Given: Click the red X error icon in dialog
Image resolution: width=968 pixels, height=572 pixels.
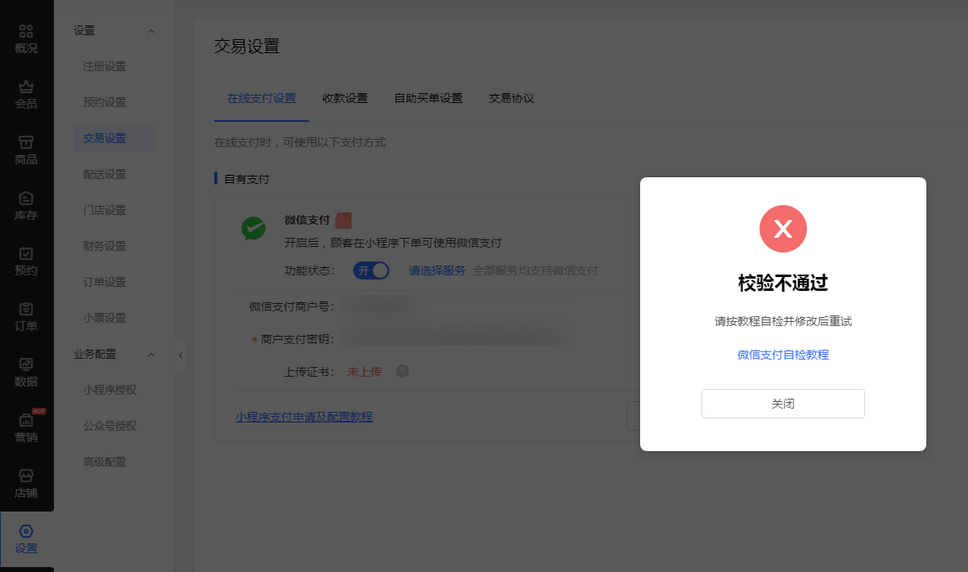Looking at the screenshot, I should [782, 229].
